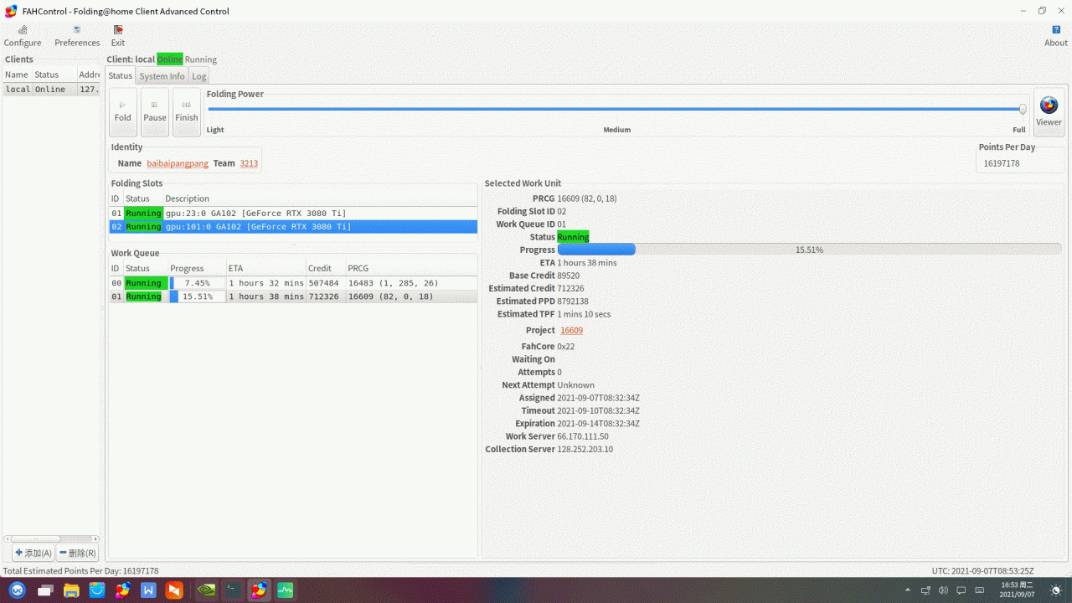This screenshot has height=603, width=1072.
Task: Click the Exit toolbar icon
Action: click(x=118, y=36)
